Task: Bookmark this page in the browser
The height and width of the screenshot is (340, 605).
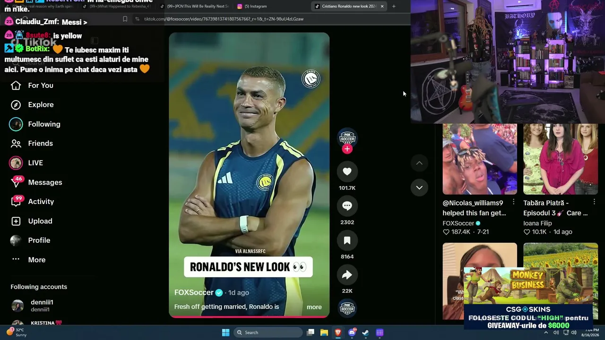Action: [125, 19]
